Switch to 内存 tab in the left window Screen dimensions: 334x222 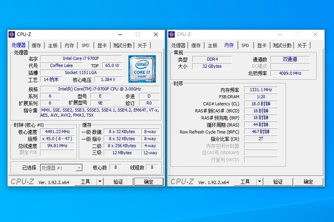pyautogui.click(x=69, y=45)
